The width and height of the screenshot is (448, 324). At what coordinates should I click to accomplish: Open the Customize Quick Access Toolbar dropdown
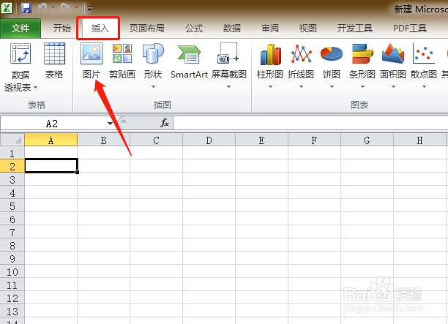click(89, 9)
